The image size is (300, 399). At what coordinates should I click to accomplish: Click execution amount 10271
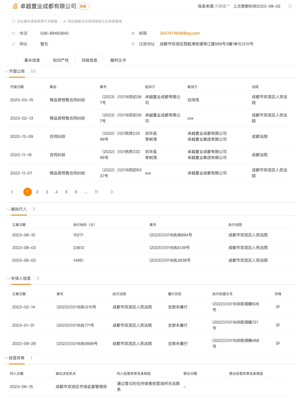pyautogui.click(x=78, y=235)
